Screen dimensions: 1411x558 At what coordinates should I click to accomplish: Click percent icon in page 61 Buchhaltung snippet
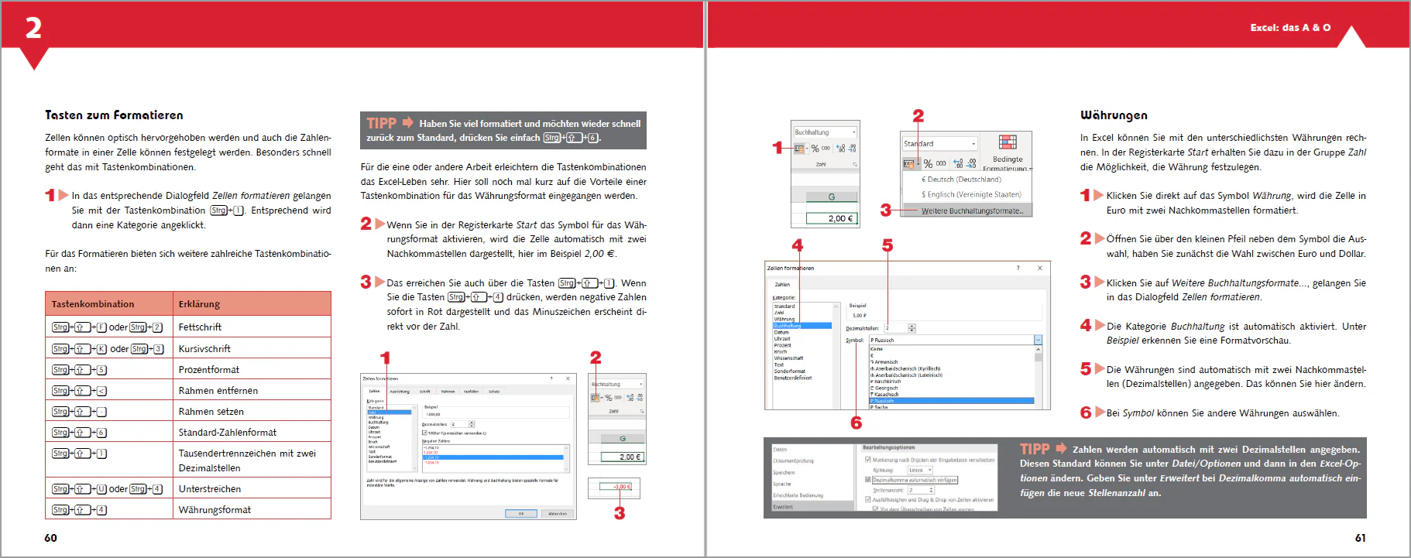[815, 149]
